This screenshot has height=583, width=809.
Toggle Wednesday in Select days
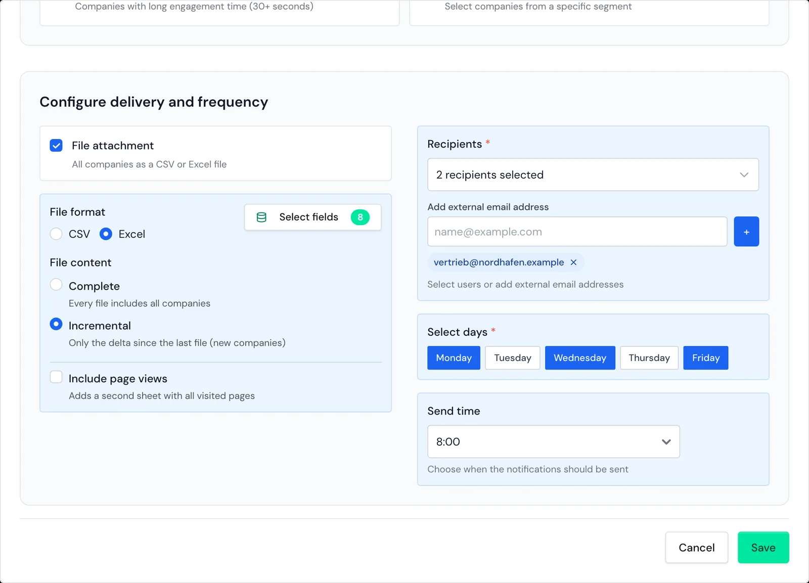point(580,358)
